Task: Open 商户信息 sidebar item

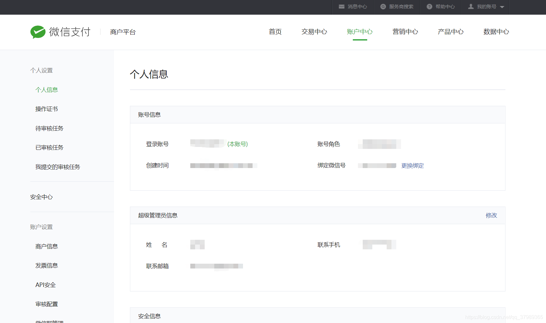Action: click(47, 246)
